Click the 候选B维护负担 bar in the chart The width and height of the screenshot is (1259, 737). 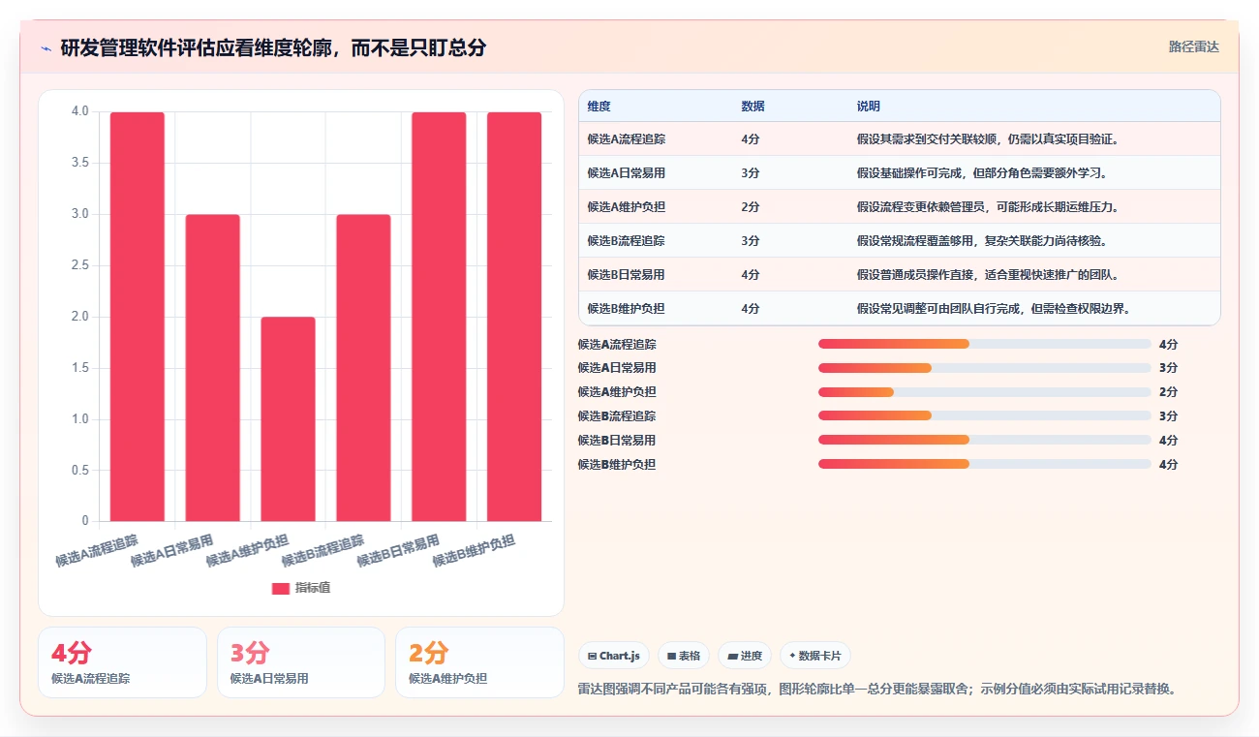514,317
